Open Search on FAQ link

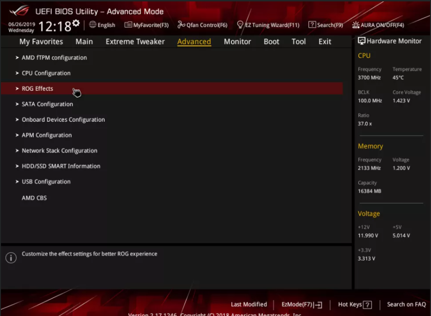pyautogui.click(x=406, y=305)
